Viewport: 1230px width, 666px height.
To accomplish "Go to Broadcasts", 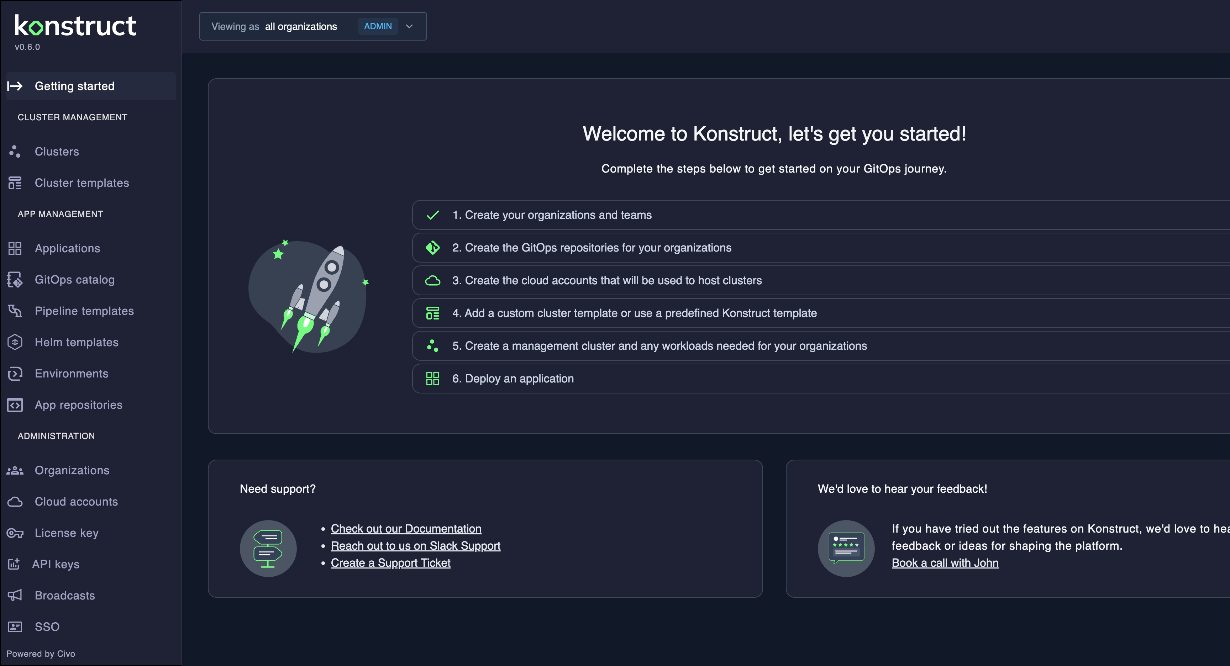I will [91, 595].
